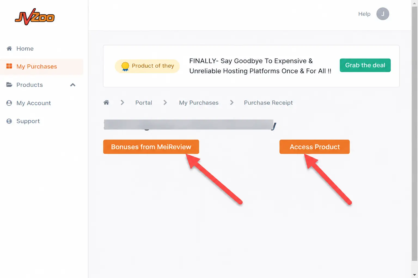Open Bonuses from MeiReview
418x278 pixels.
point(151,147)
